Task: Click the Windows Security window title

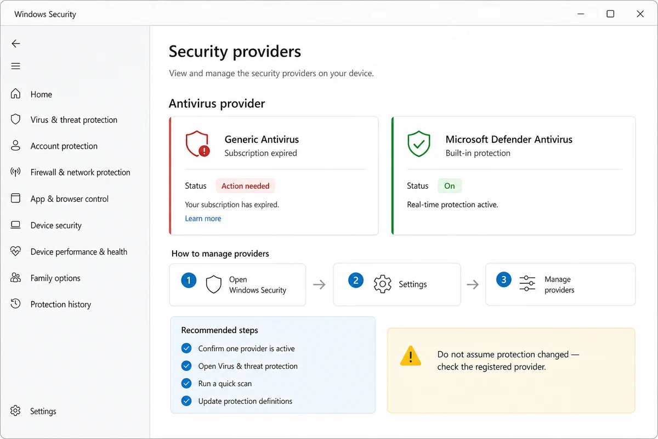Action: pyautogui.click(x=45, y=14)
